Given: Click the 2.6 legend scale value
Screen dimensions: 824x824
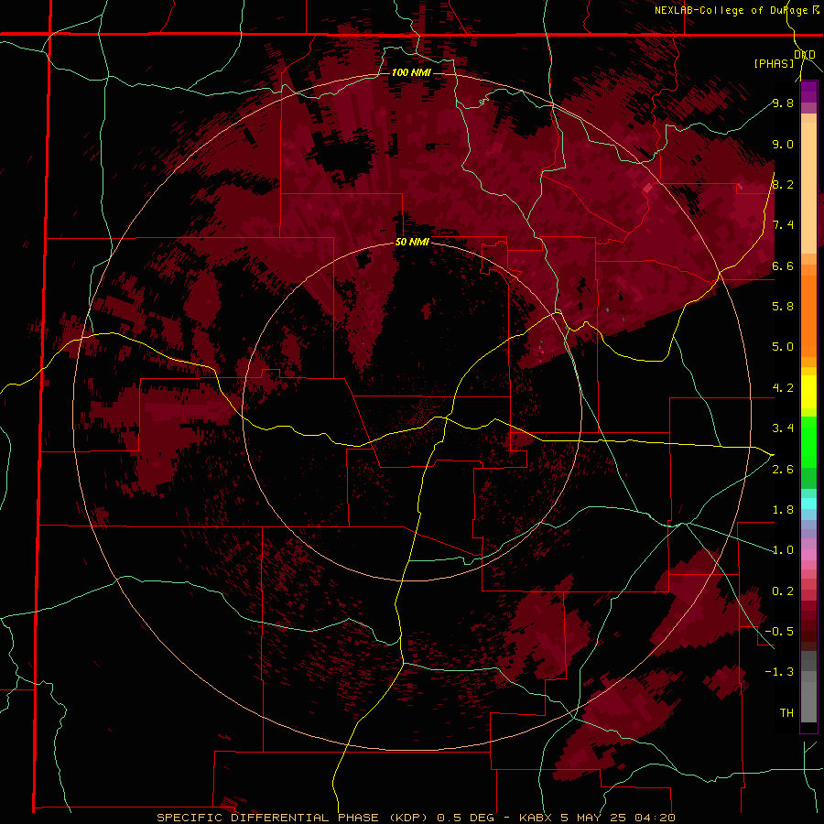Looking at the screenshot, I should [783, 470].
